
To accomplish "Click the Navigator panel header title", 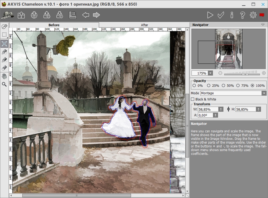I will click(200, 25).
